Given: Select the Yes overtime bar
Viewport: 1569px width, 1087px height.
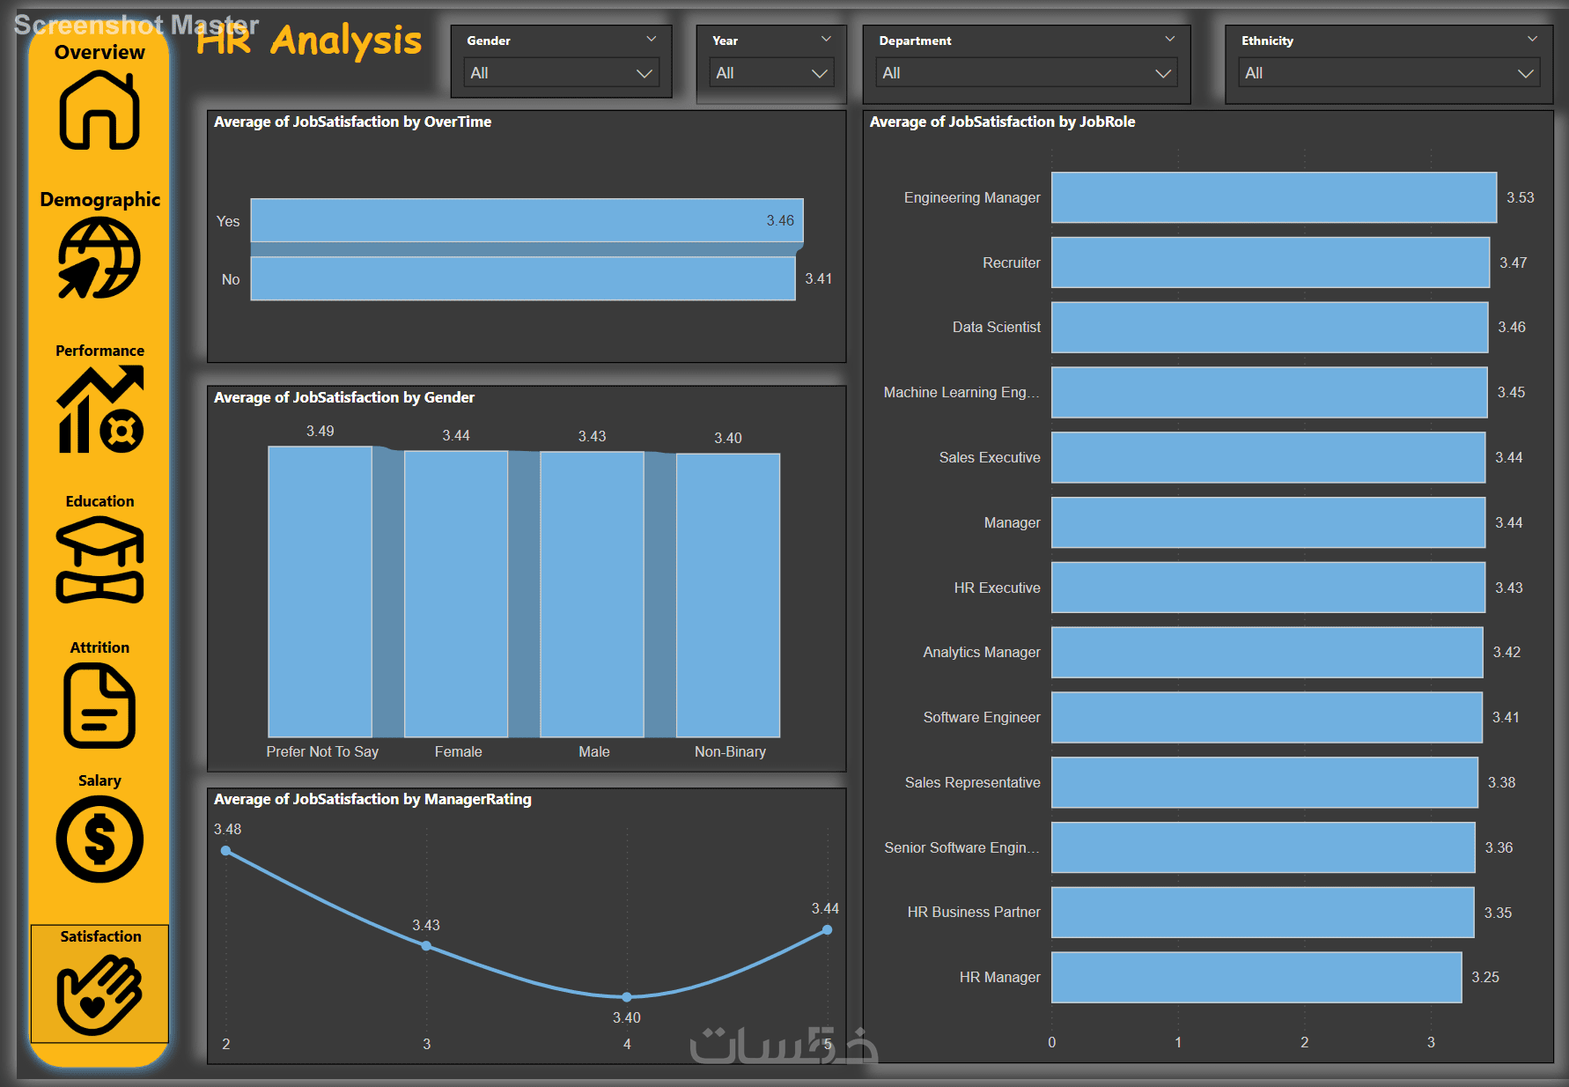Looking at the screenshot, I should pyautogui.click(x=527, y=220).
